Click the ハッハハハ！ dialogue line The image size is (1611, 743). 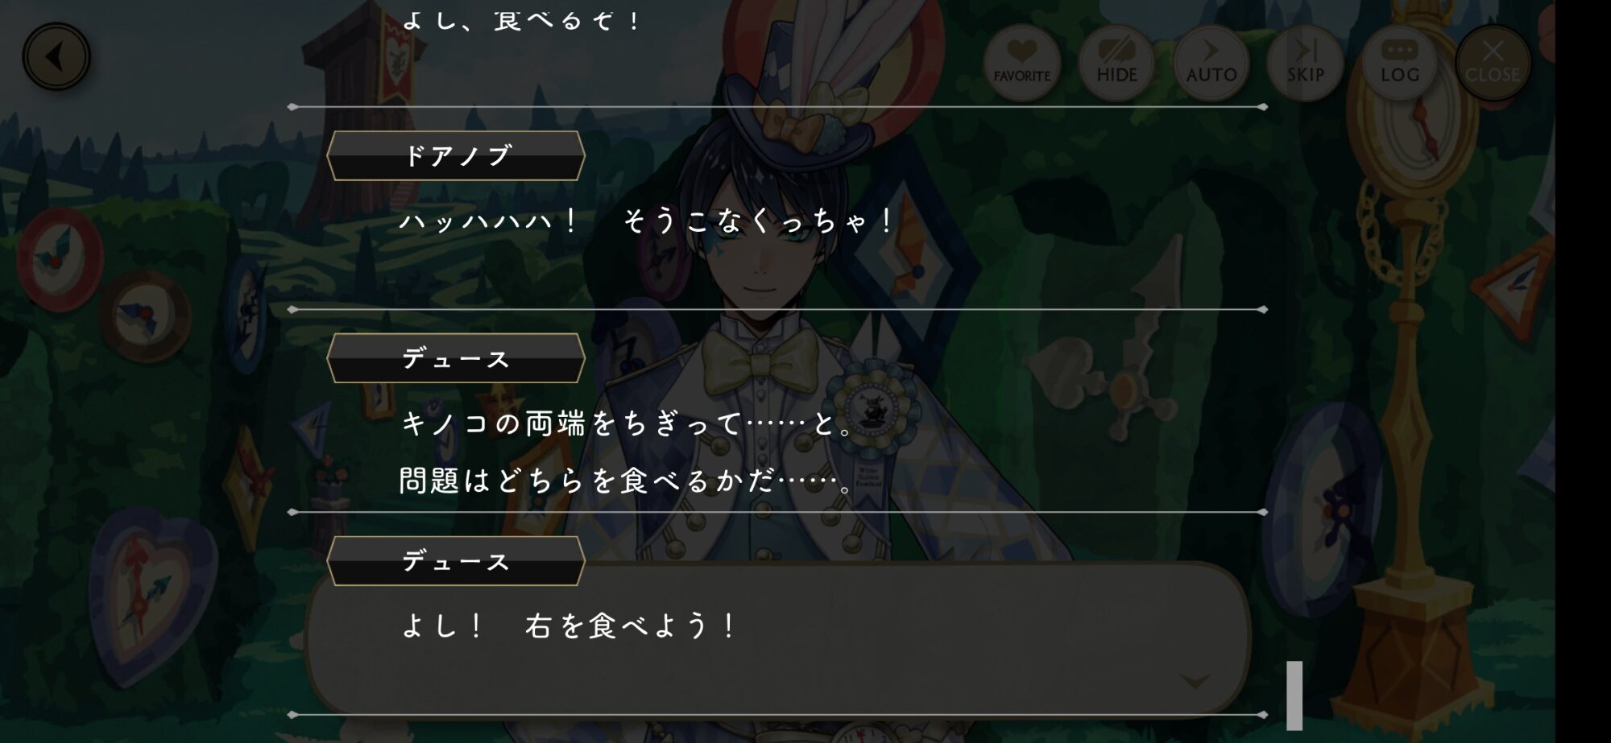click(646, 220)
